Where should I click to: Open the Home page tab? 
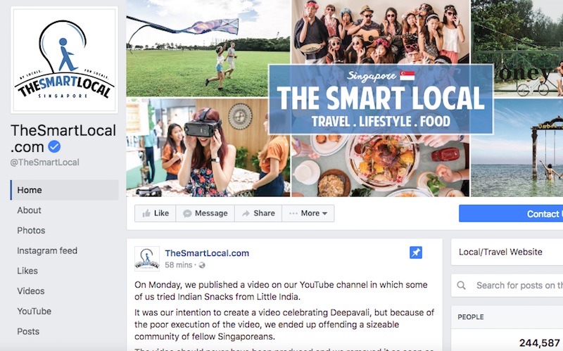(65, 190)
